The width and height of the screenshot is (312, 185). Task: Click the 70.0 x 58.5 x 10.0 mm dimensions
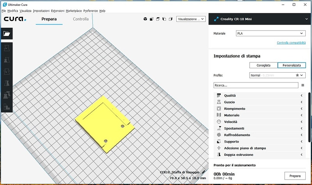click(x=188, y=178)
